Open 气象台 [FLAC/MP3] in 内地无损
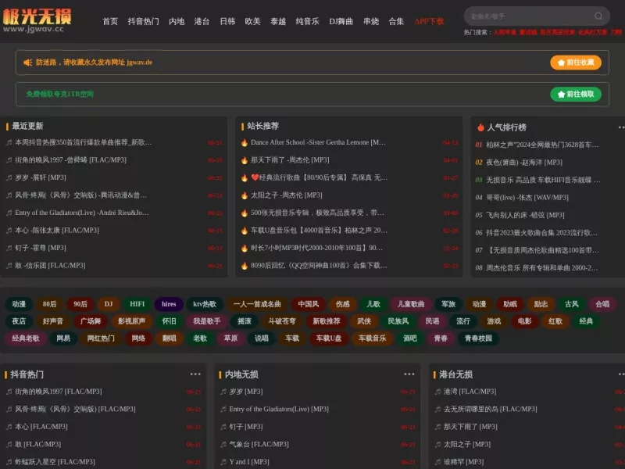Image resolution: width=625 pixels, height=469 pixels. pos(259,444)
